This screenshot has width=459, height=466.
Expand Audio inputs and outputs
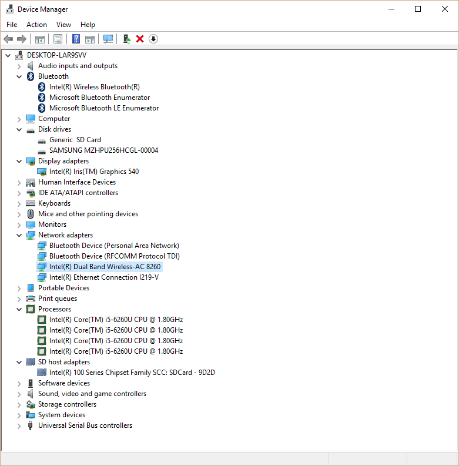pos(19,66)
